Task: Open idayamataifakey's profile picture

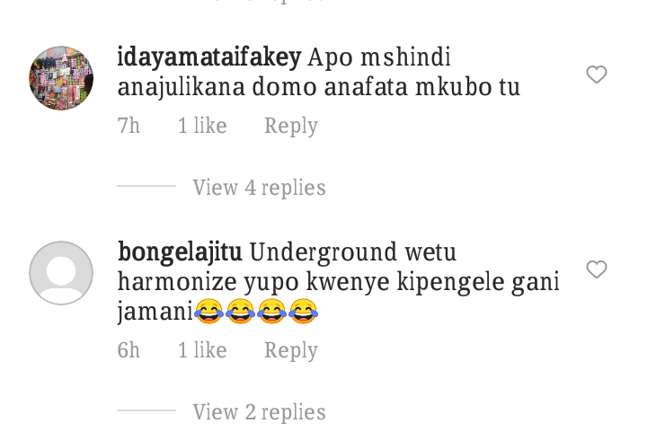Action: point(61,78)
